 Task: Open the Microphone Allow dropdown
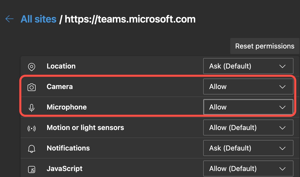(248, 107)
